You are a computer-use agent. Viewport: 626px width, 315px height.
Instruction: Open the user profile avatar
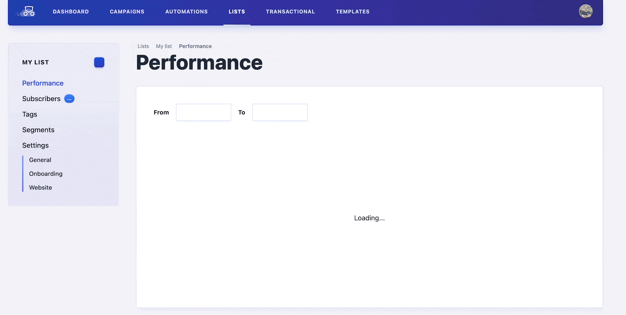586,12
